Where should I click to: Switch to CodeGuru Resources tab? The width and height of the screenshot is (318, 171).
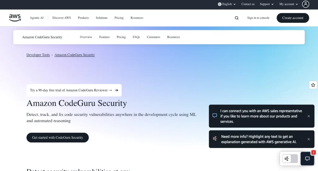[x=174, y=37]
